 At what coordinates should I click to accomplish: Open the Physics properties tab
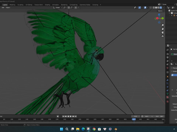point(167,87)
